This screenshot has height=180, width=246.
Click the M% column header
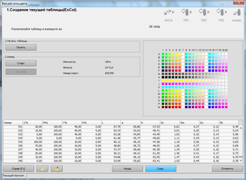tap(52, 123)
